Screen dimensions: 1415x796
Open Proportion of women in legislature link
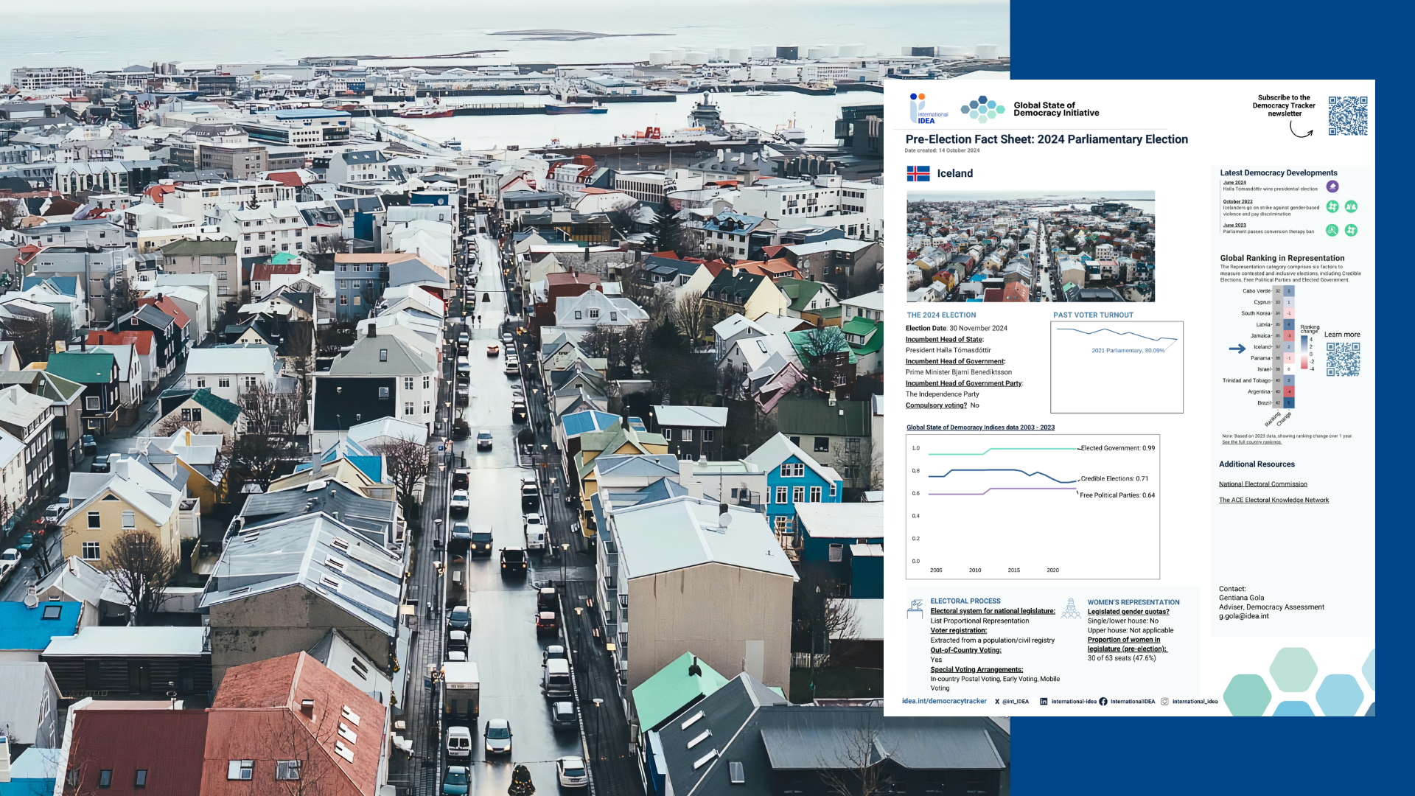tap(1128, 644)
